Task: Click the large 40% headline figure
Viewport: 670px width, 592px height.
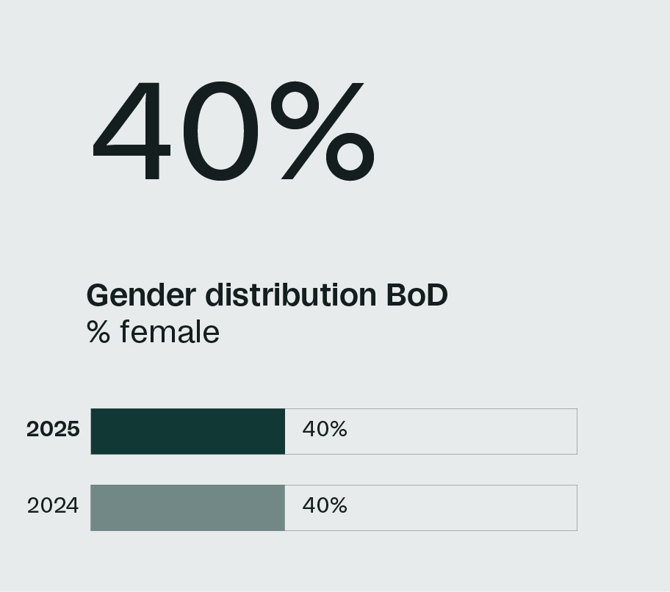Action: (x=234, y=131)
